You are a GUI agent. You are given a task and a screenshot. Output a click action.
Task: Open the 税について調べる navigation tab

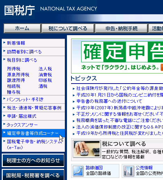click(68, 29)
